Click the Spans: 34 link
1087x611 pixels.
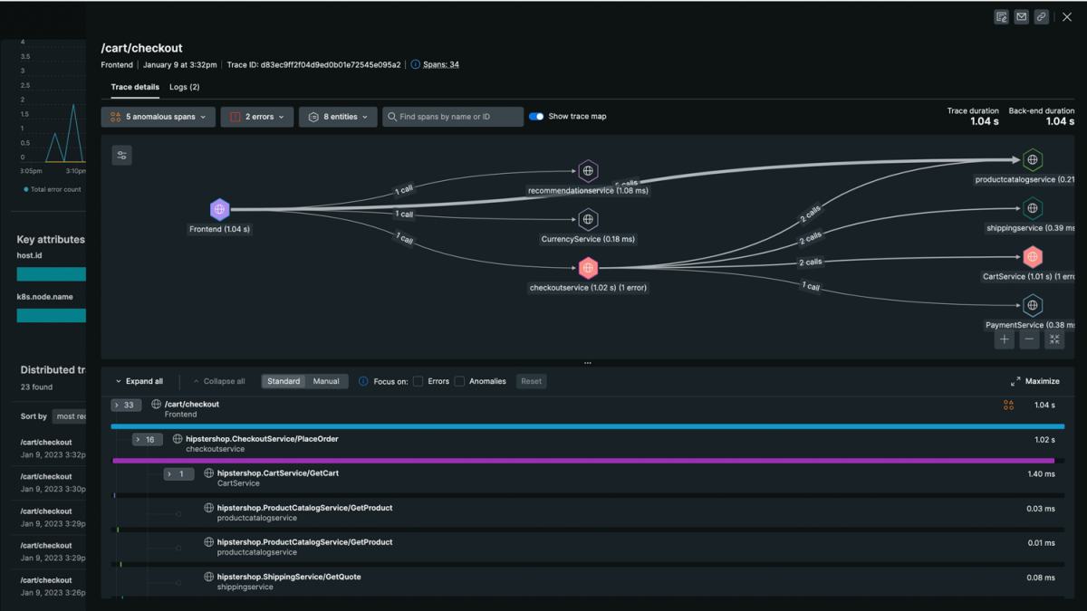pyautogui.click(x=441, y=65)
